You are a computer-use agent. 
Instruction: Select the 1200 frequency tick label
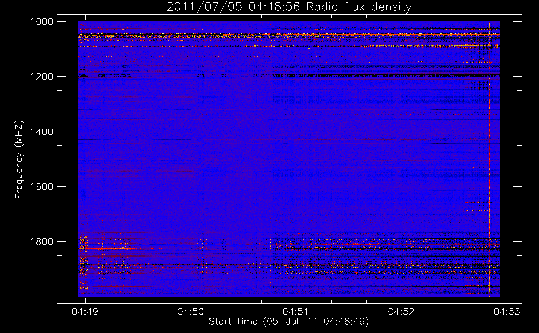pos(42,77)
